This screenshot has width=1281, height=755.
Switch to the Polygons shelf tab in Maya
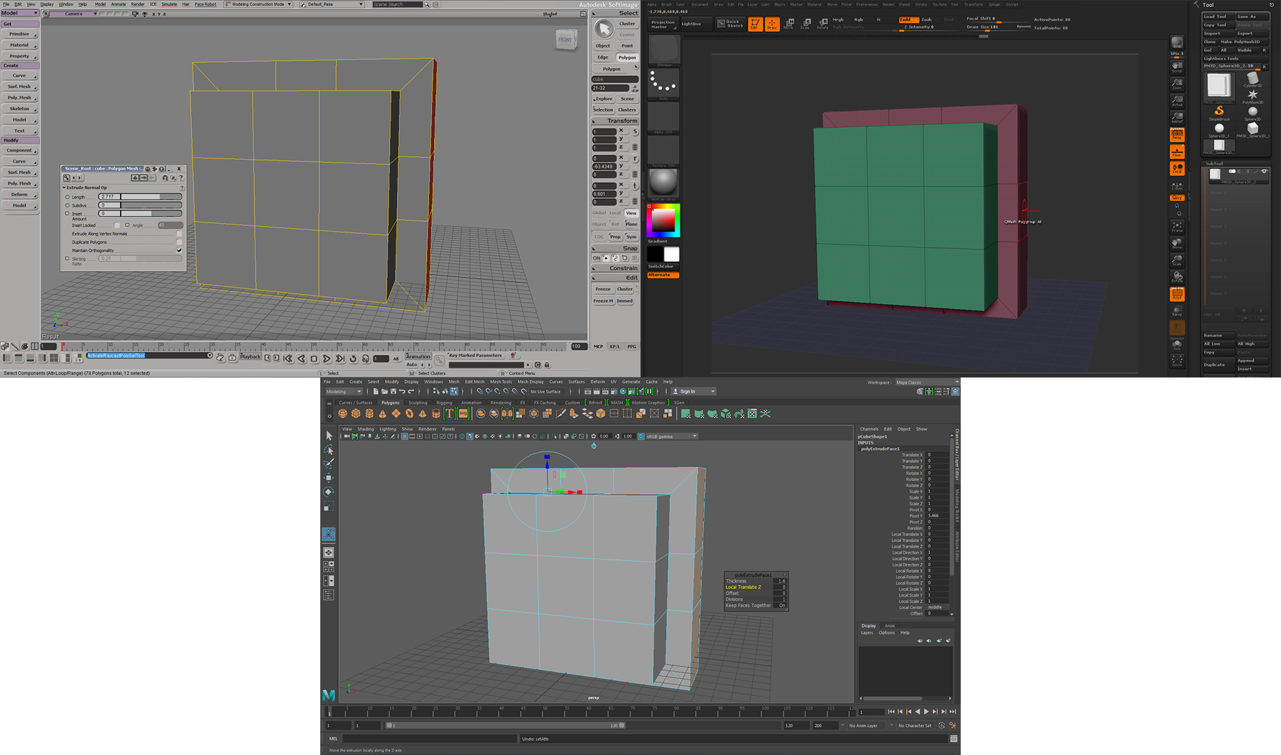[390, 403]
